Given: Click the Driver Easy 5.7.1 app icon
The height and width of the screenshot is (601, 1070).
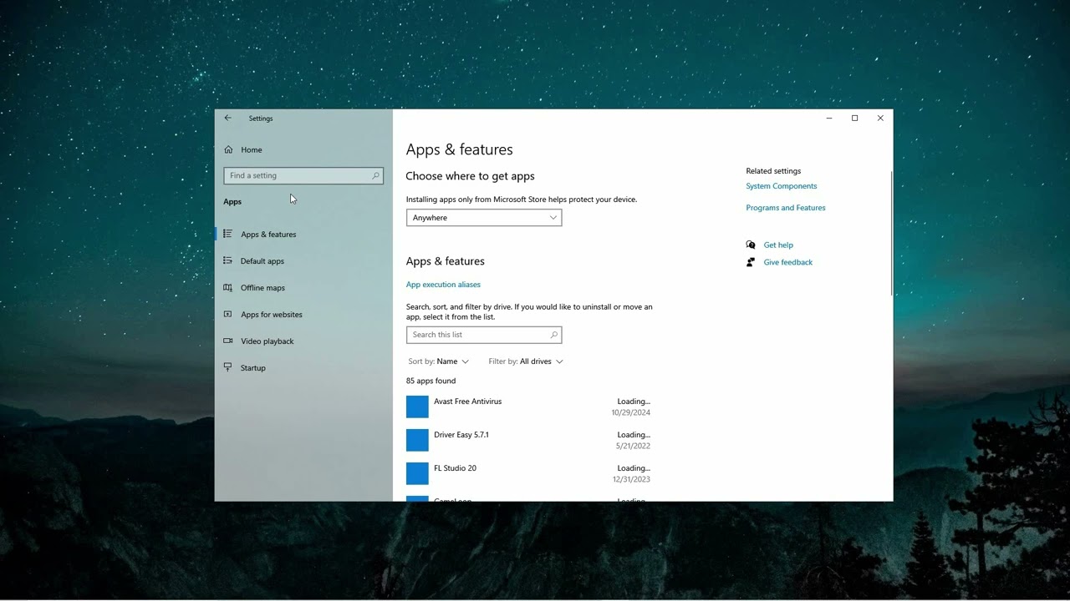Looking at the screenshot, I should point(417,440).
